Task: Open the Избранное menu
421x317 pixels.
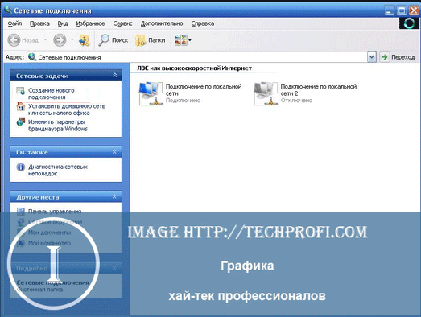Action: (x=90, y=23)
